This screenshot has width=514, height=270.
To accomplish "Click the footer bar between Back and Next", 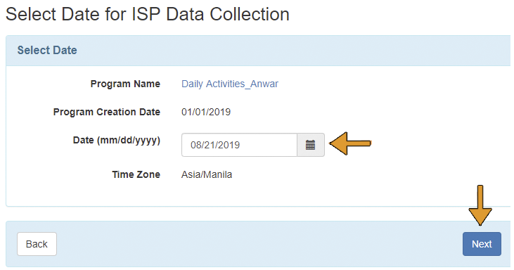I will pos(259,244).
